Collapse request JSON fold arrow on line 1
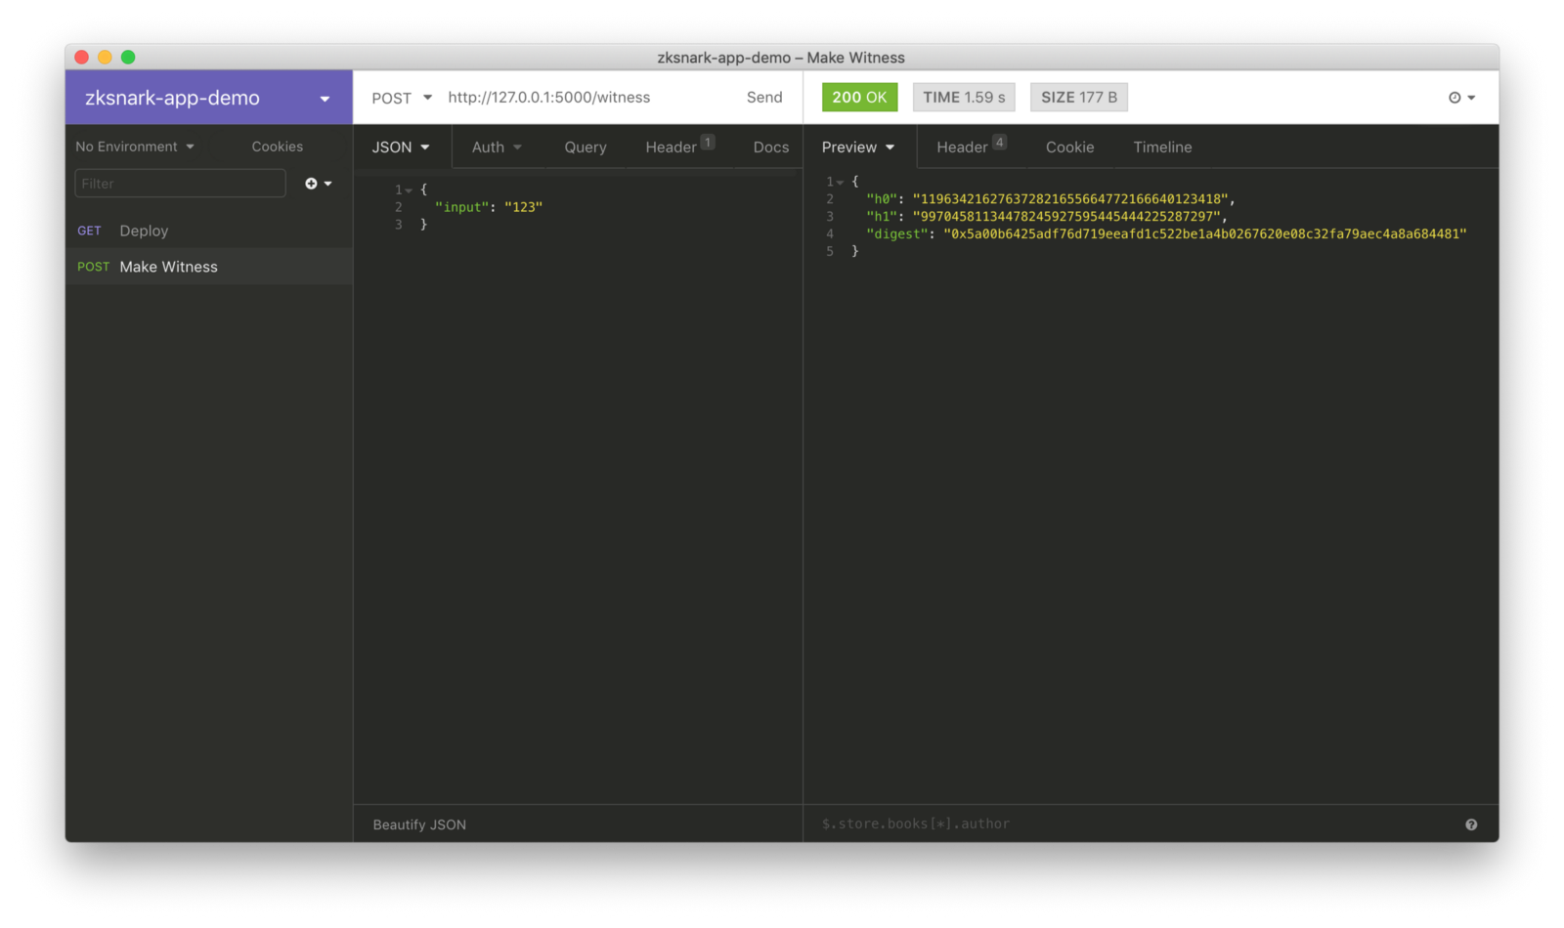Screen dimensions: 1564x928 click(409, 190)
